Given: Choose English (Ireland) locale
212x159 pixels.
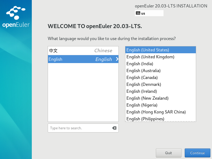Looking at the screenshot, I should coord(161,91).
